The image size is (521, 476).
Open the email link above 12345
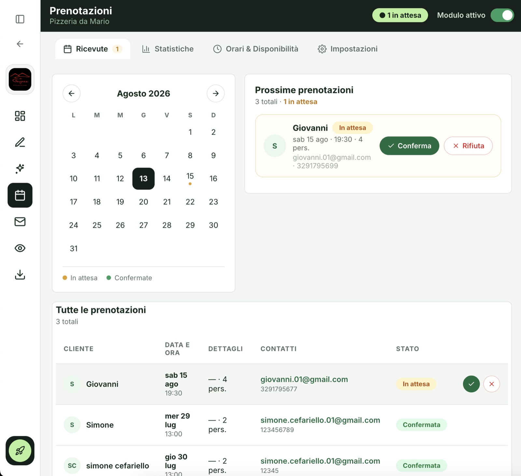[x=320, y=461]
